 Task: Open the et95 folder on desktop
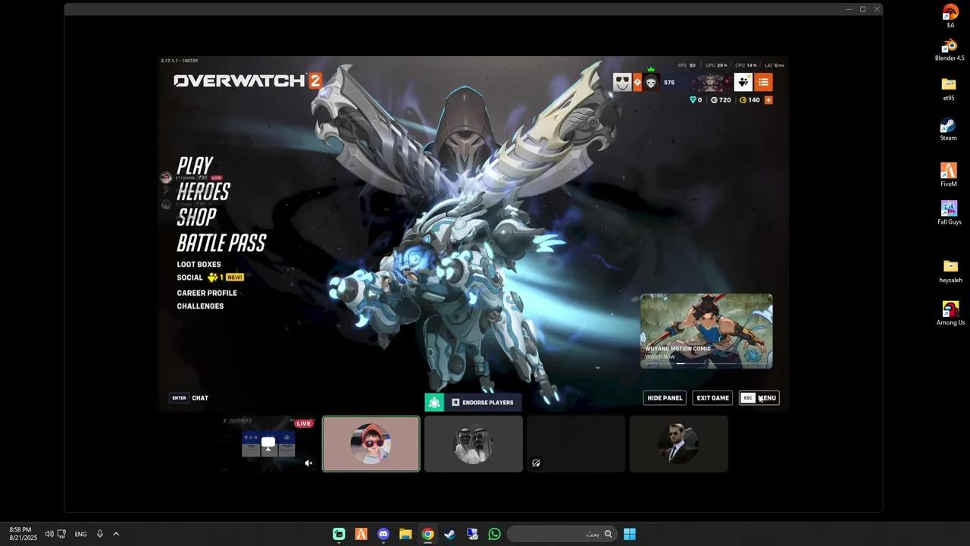pos(949,88)
